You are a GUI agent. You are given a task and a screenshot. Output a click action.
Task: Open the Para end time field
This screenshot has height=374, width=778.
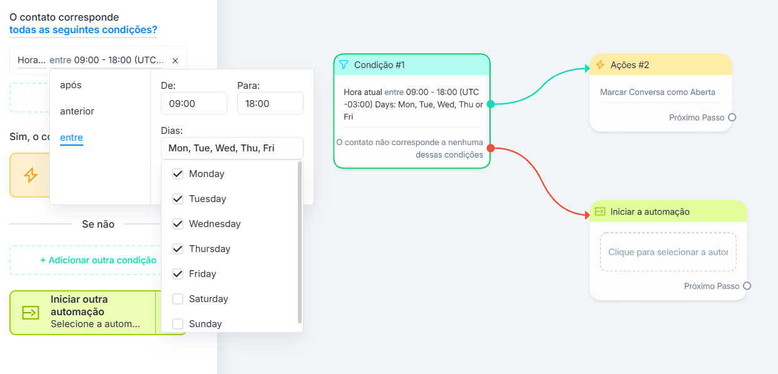(x=270, y=103)
